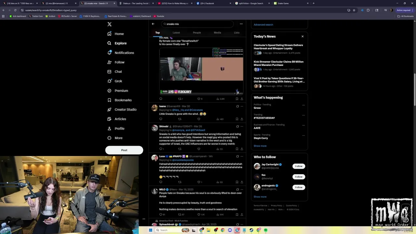Image resolution: width=416 pixels, height=234 pixels.
Task: Follow Jay Cartwright
Action: [x=299, y=166]
